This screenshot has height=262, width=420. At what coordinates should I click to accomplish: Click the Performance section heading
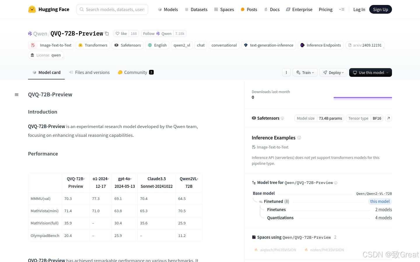(43, 154)
